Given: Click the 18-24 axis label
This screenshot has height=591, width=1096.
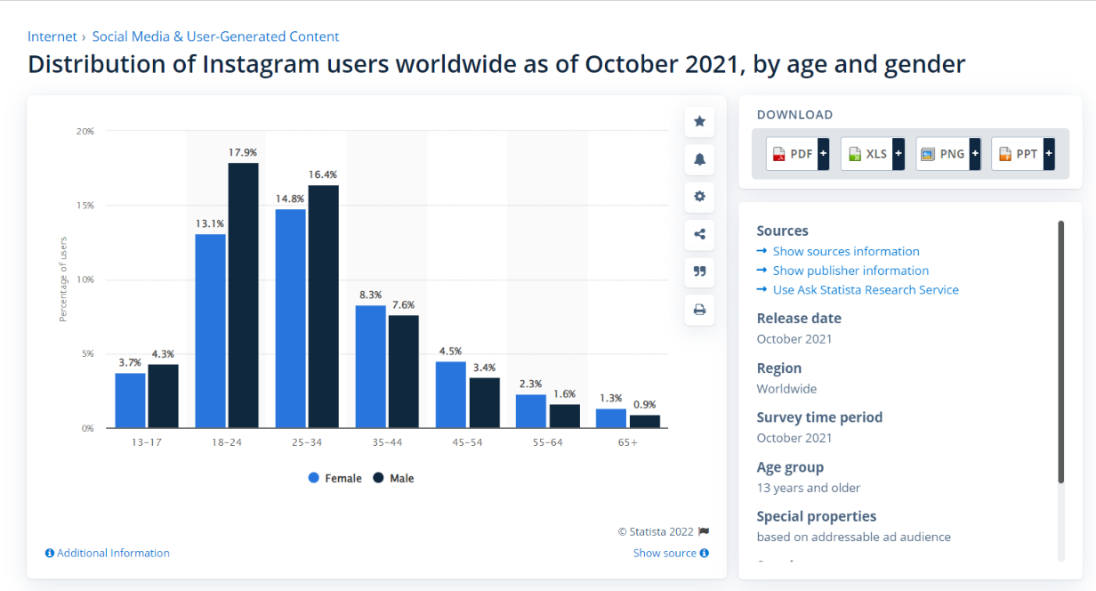Looking at the screenshot, I should (x=227, y=442).
